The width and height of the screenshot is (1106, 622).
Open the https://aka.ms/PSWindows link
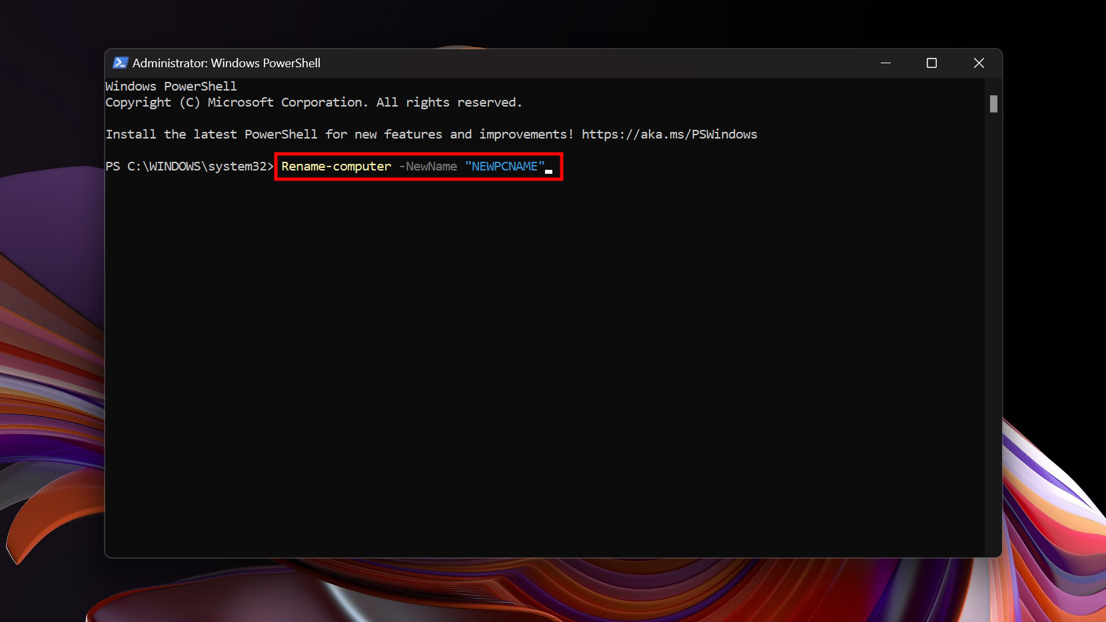[669, 134]
